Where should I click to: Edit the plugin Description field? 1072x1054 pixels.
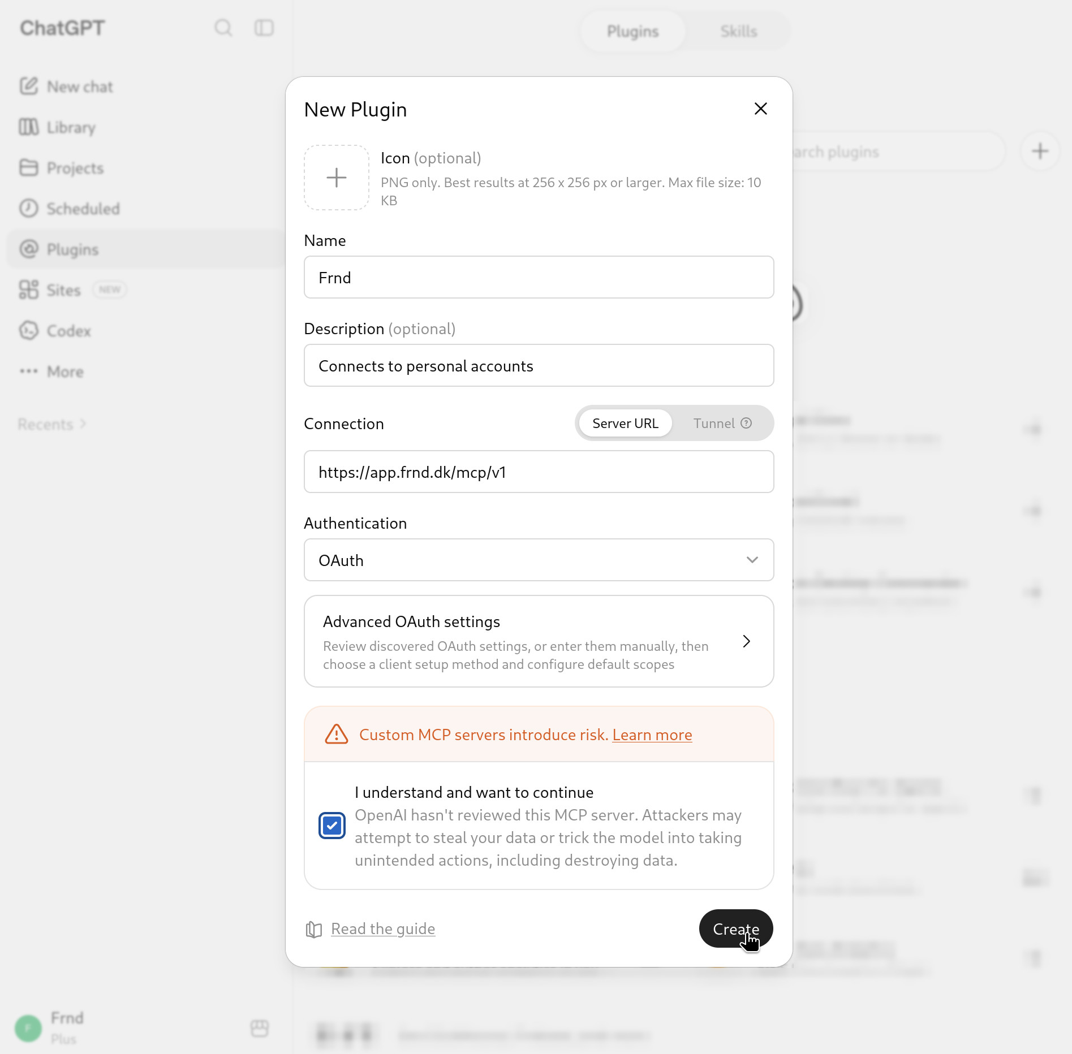pos(539,365)
